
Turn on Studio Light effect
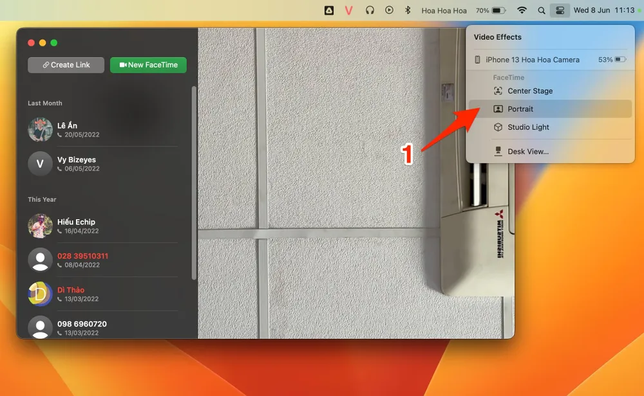point(528,127)
